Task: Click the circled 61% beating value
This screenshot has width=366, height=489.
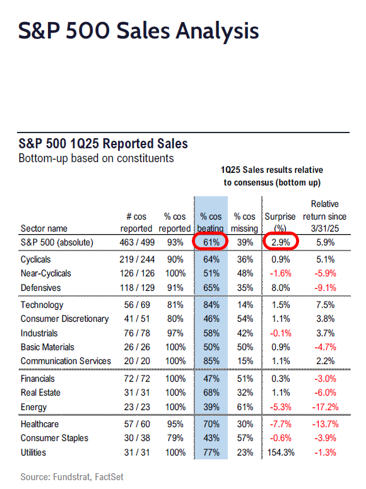Action: pyautogui.click(x=211, y=242)
